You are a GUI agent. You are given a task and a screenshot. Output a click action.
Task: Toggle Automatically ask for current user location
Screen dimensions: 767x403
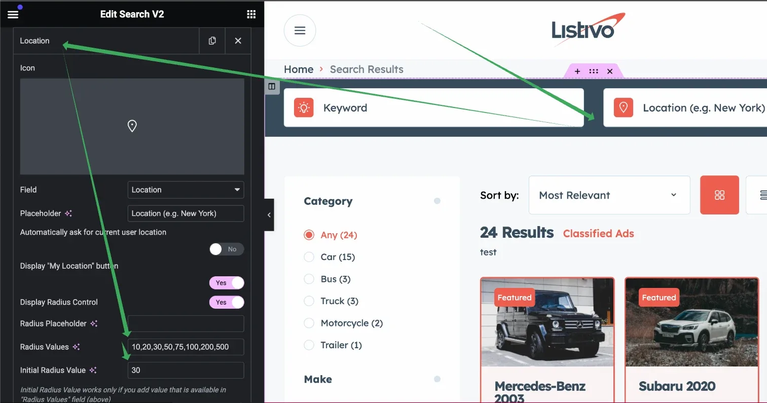pos(227,249)
